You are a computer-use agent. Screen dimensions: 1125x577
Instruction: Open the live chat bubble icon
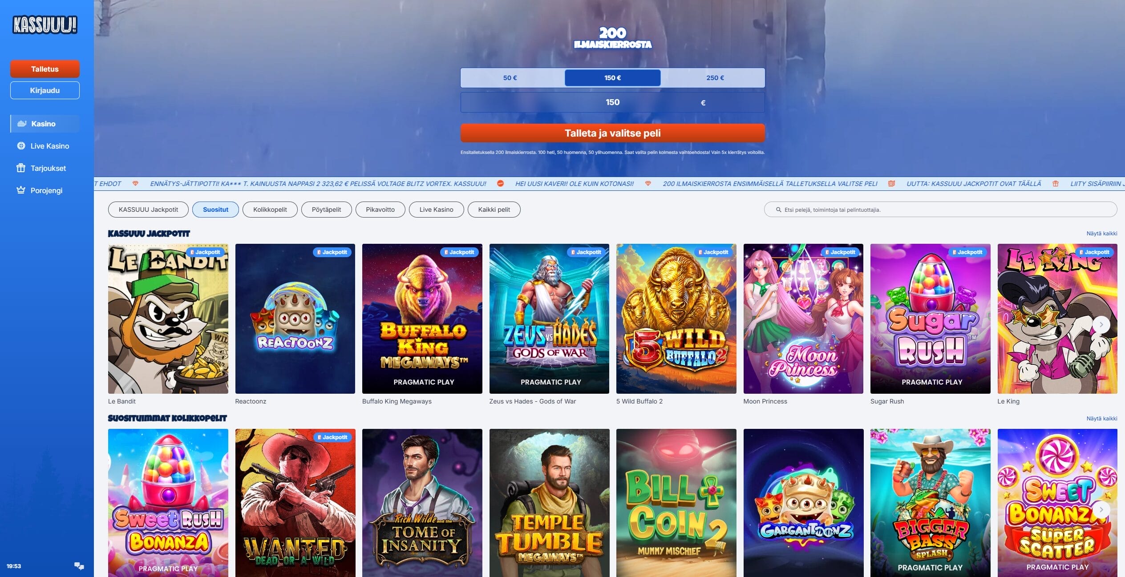(x=79, y=566)
